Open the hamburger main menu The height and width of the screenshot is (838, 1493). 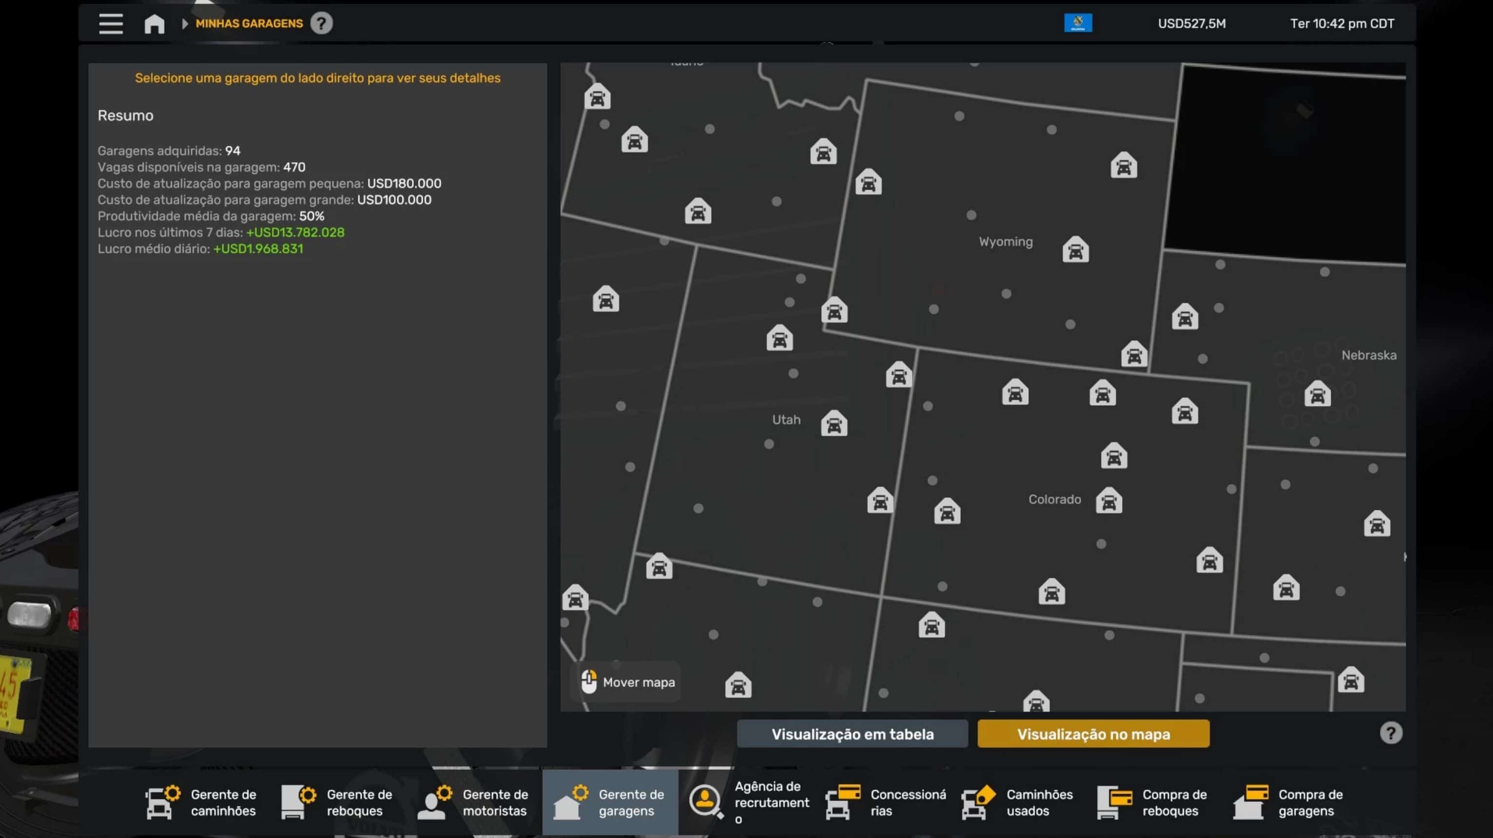click(x=110, y=24)
